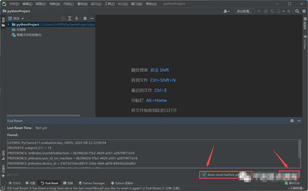Image resolution: width=308 pixels, height=191 pixels.
Task: Expand all items in project tree
Action: tap(70, 19)
